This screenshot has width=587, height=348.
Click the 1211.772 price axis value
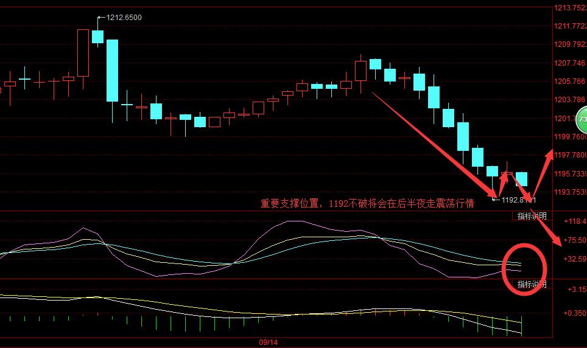(570, 26)
